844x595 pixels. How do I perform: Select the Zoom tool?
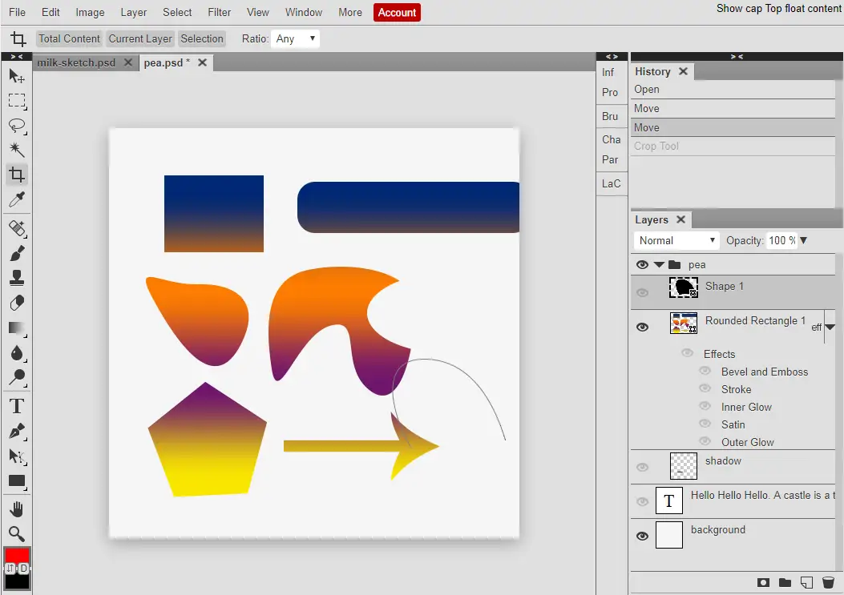[17, 534]
